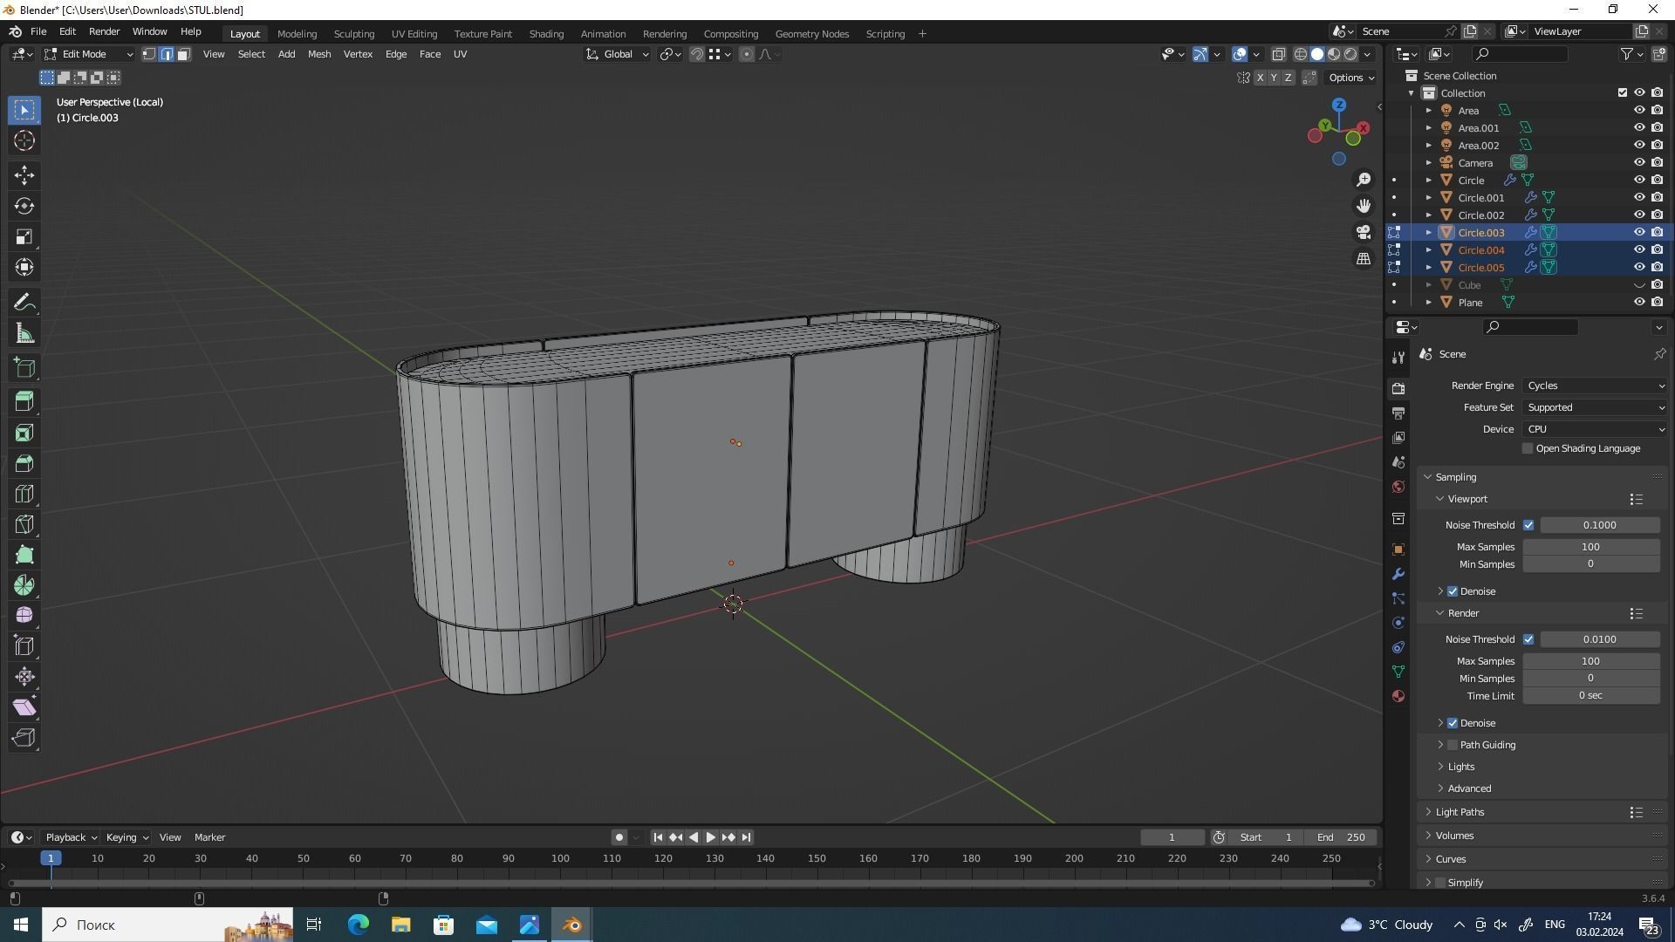Switch to face select mode
Viewport: 1675px width, 942px height.
pos(183,54)
